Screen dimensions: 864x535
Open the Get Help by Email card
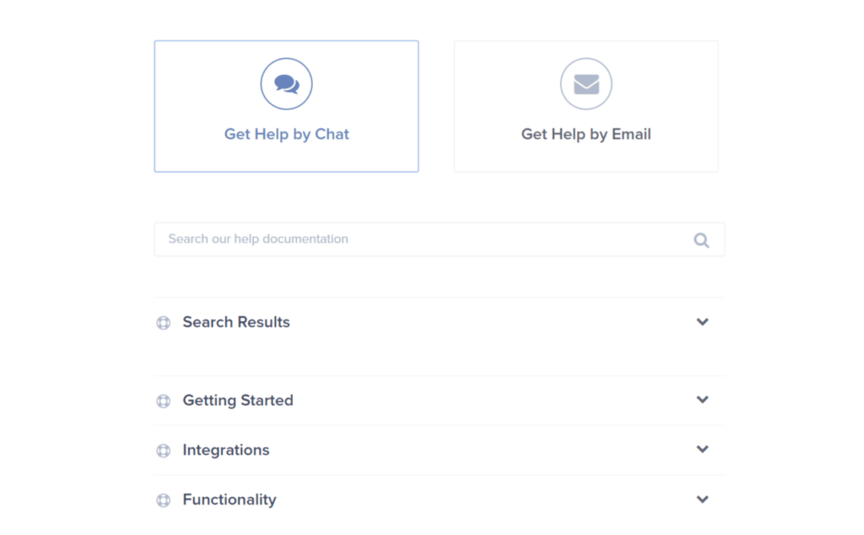tap(586, 106)
